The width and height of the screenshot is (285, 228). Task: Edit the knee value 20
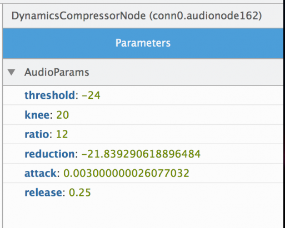pyautogui.click(x=63, y=115)
